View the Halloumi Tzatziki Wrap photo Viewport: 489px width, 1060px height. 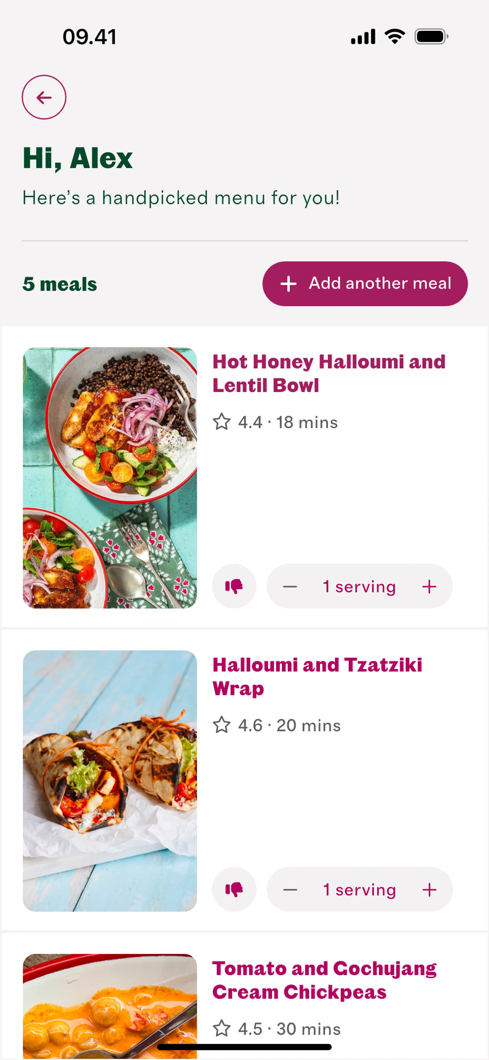click(110, 781)
